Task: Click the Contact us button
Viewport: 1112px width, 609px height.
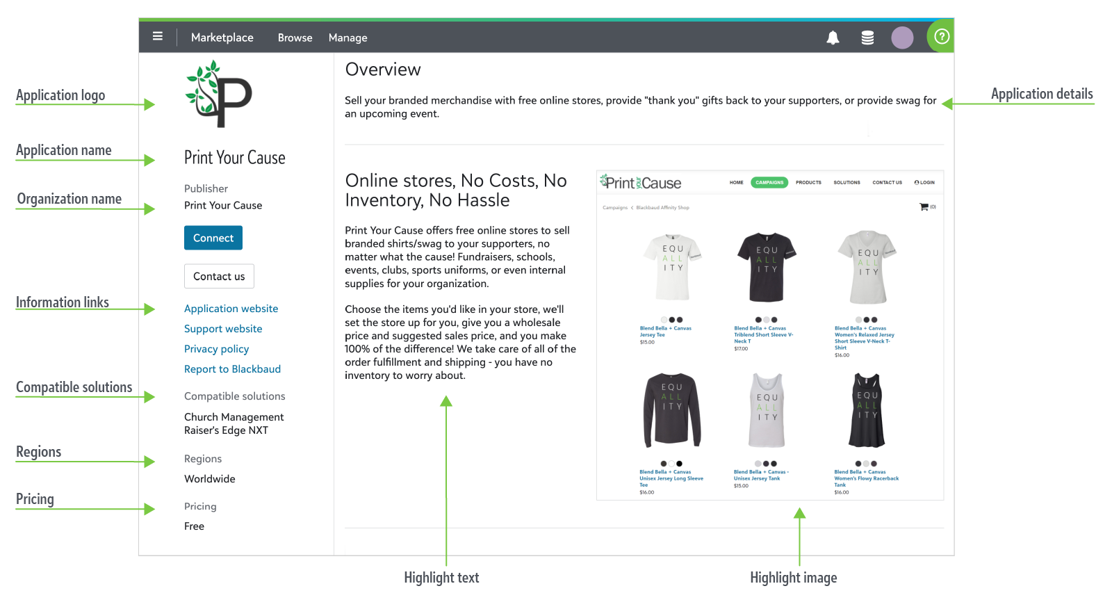Action: pyautogui.click(x=219, y=276)
